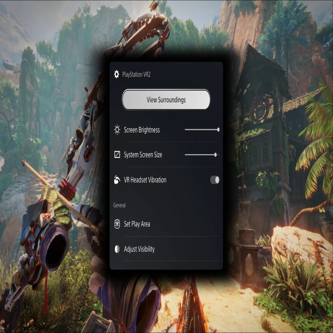Click the VR Headset Vibration headset icon

pyautogui.click(x=117, y=180)
